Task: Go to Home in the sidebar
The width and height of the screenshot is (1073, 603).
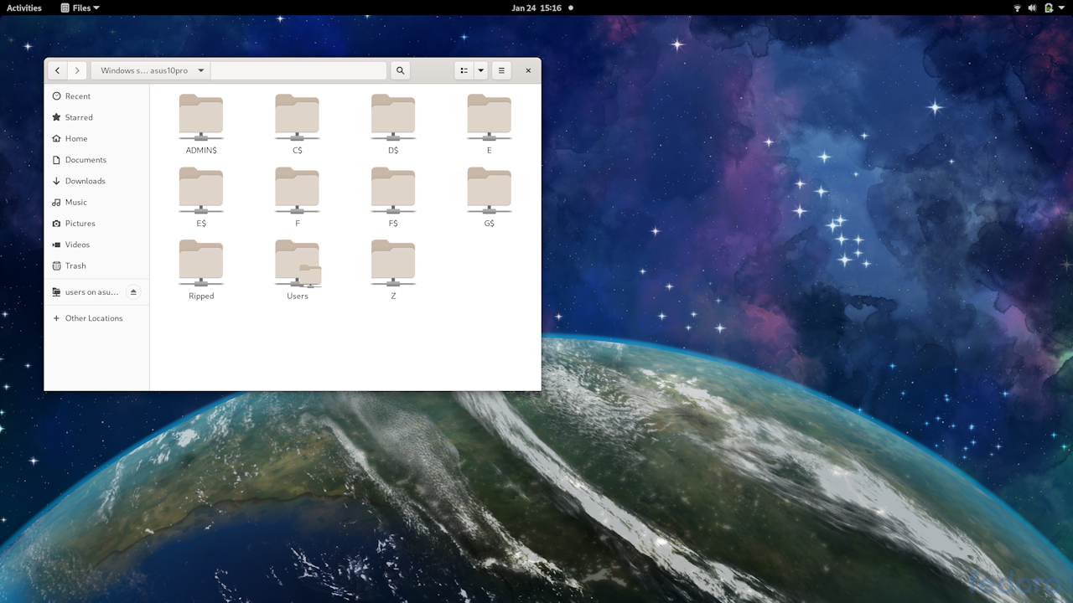Action: [x=96, y=138]
